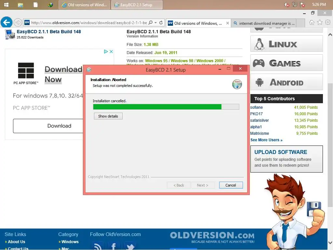This screenshot has width=333, height=250.
Task: Open the network tray icon
Action: [295, 5]
